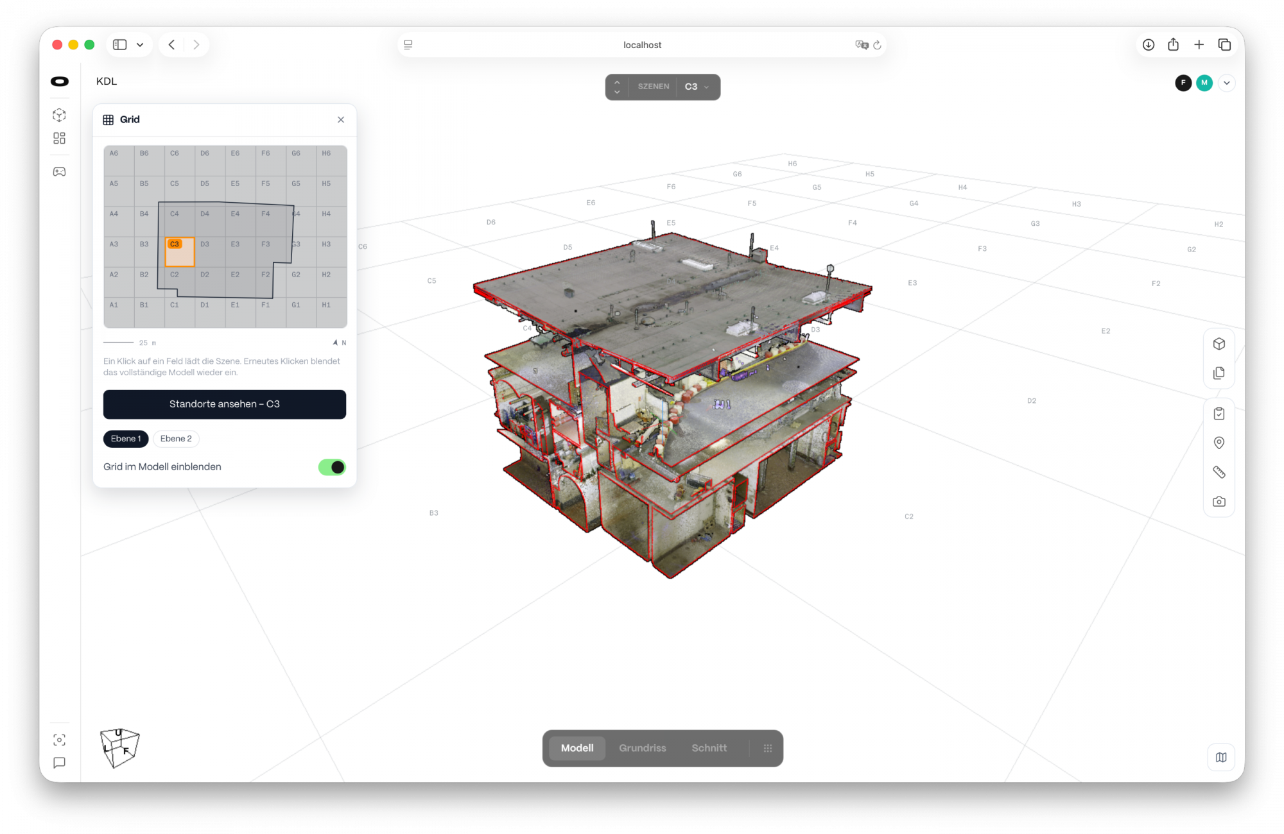
Task: Take a snapshot with the camera tool
Action: click(1219, 502)
